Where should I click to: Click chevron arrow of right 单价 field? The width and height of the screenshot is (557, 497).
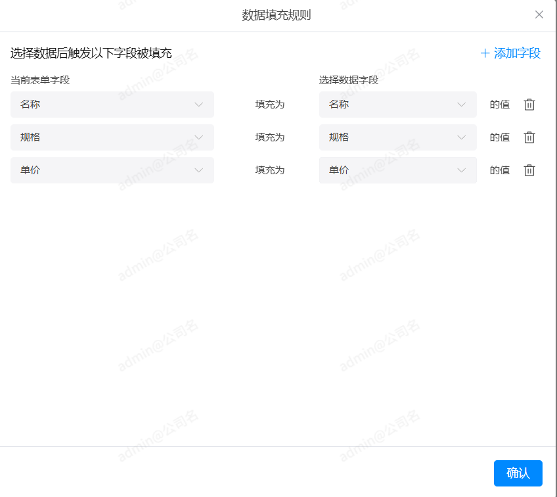click(x=462, y=170)
